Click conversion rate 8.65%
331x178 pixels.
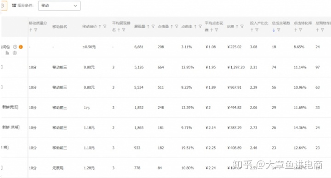click(x=299, y=47)
